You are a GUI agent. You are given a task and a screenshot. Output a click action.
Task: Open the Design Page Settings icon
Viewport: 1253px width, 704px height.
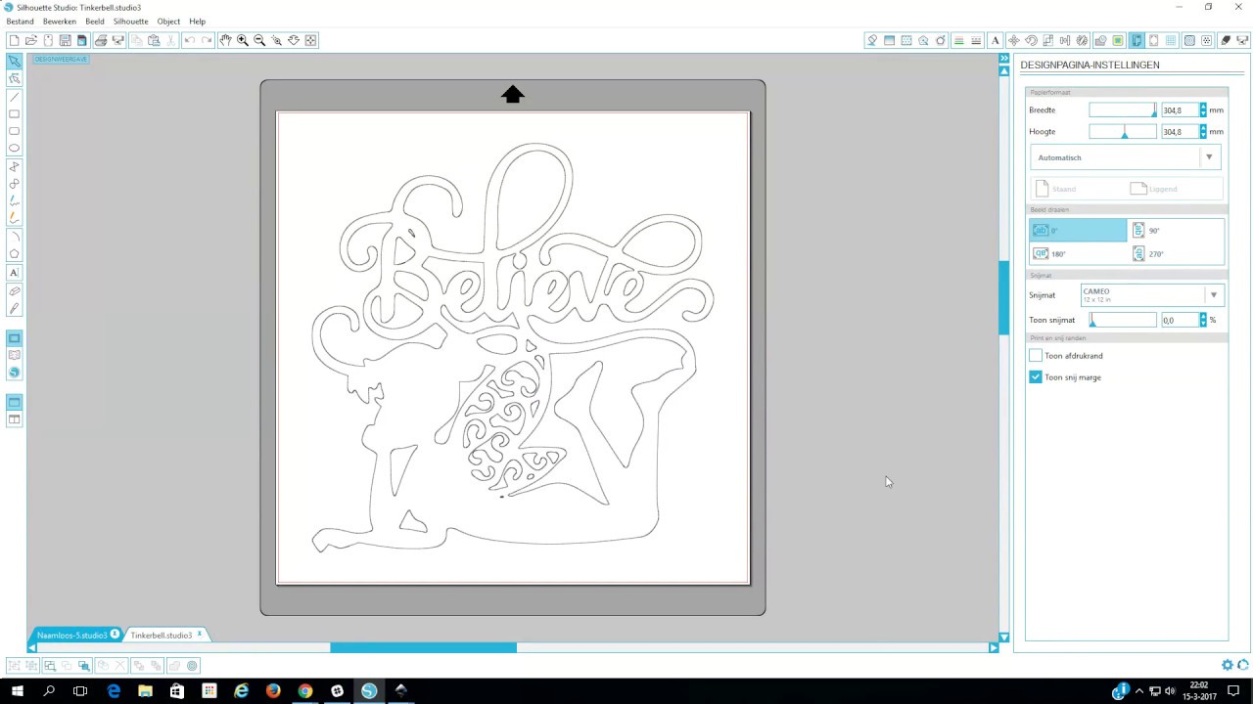coord(1137,40)
